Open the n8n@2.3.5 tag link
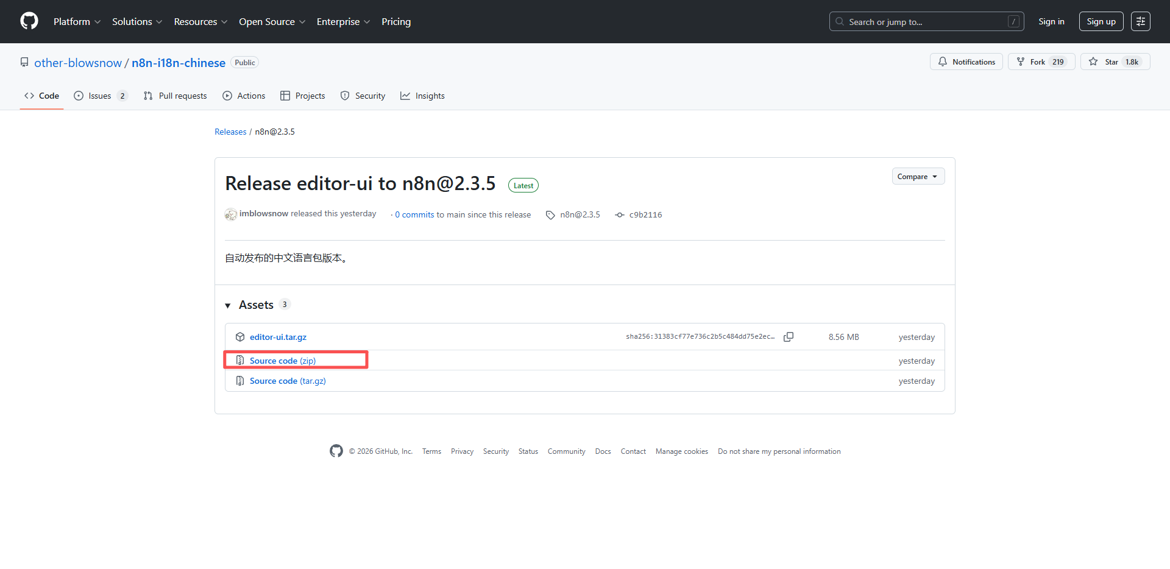The image size is (1170, 569). [x=580, y=215]
